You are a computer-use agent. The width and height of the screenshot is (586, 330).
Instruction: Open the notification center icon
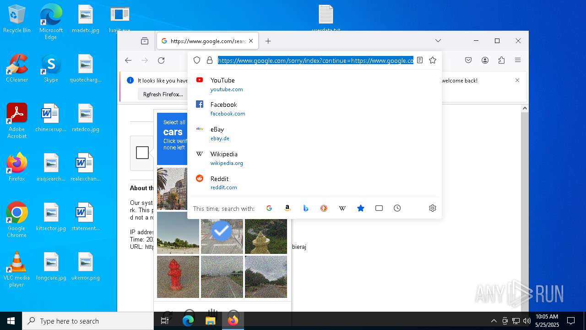pyautogui.click(x=571, y=321)
